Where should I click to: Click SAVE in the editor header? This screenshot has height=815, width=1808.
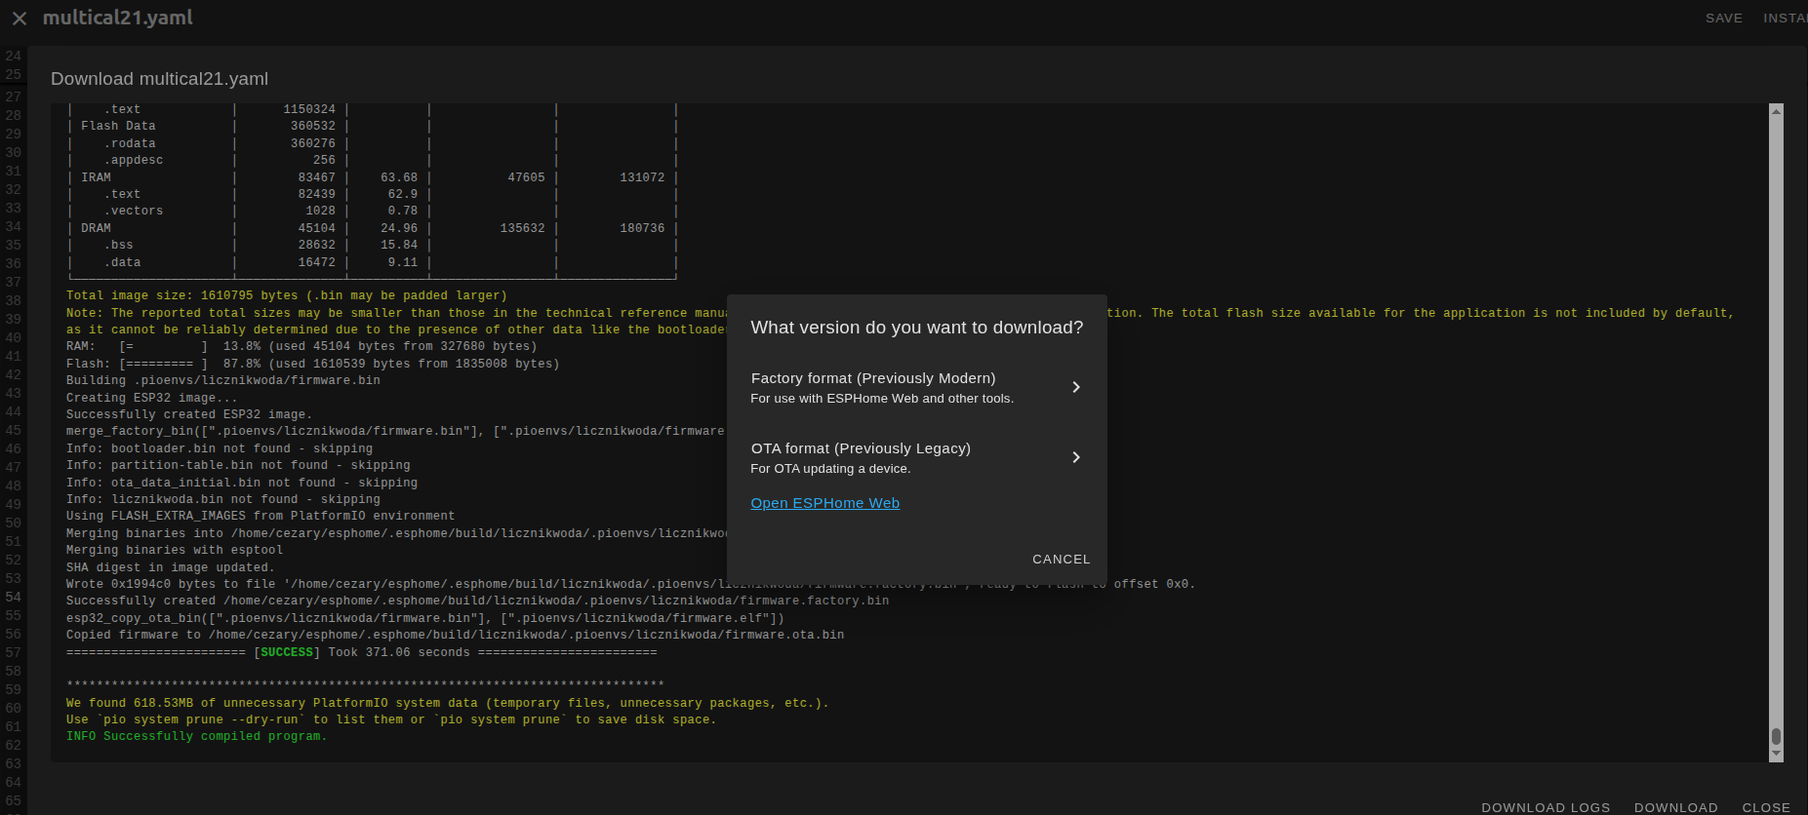[x=1723, y=19]
